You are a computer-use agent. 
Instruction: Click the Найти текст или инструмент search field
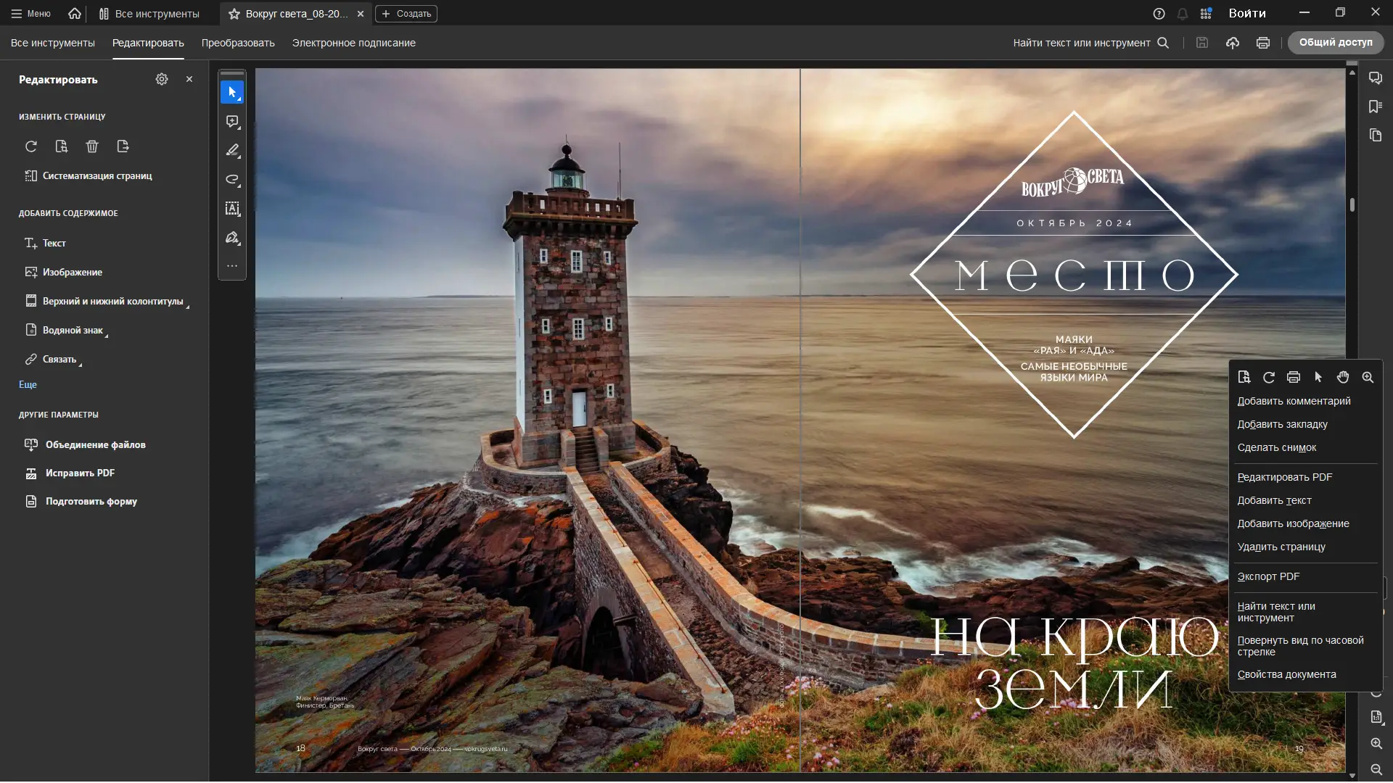point(1081,43)
